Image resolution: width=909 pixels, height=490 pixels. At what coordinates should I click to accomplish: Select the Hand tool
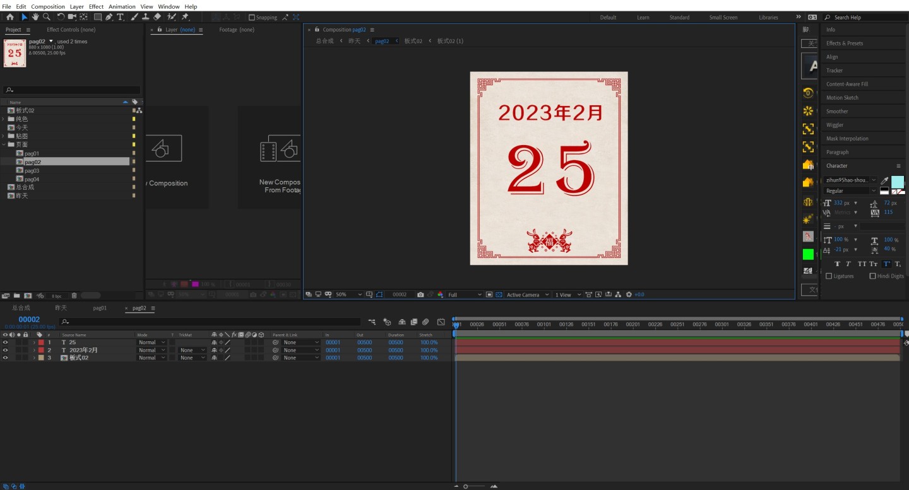coord(35,17)
